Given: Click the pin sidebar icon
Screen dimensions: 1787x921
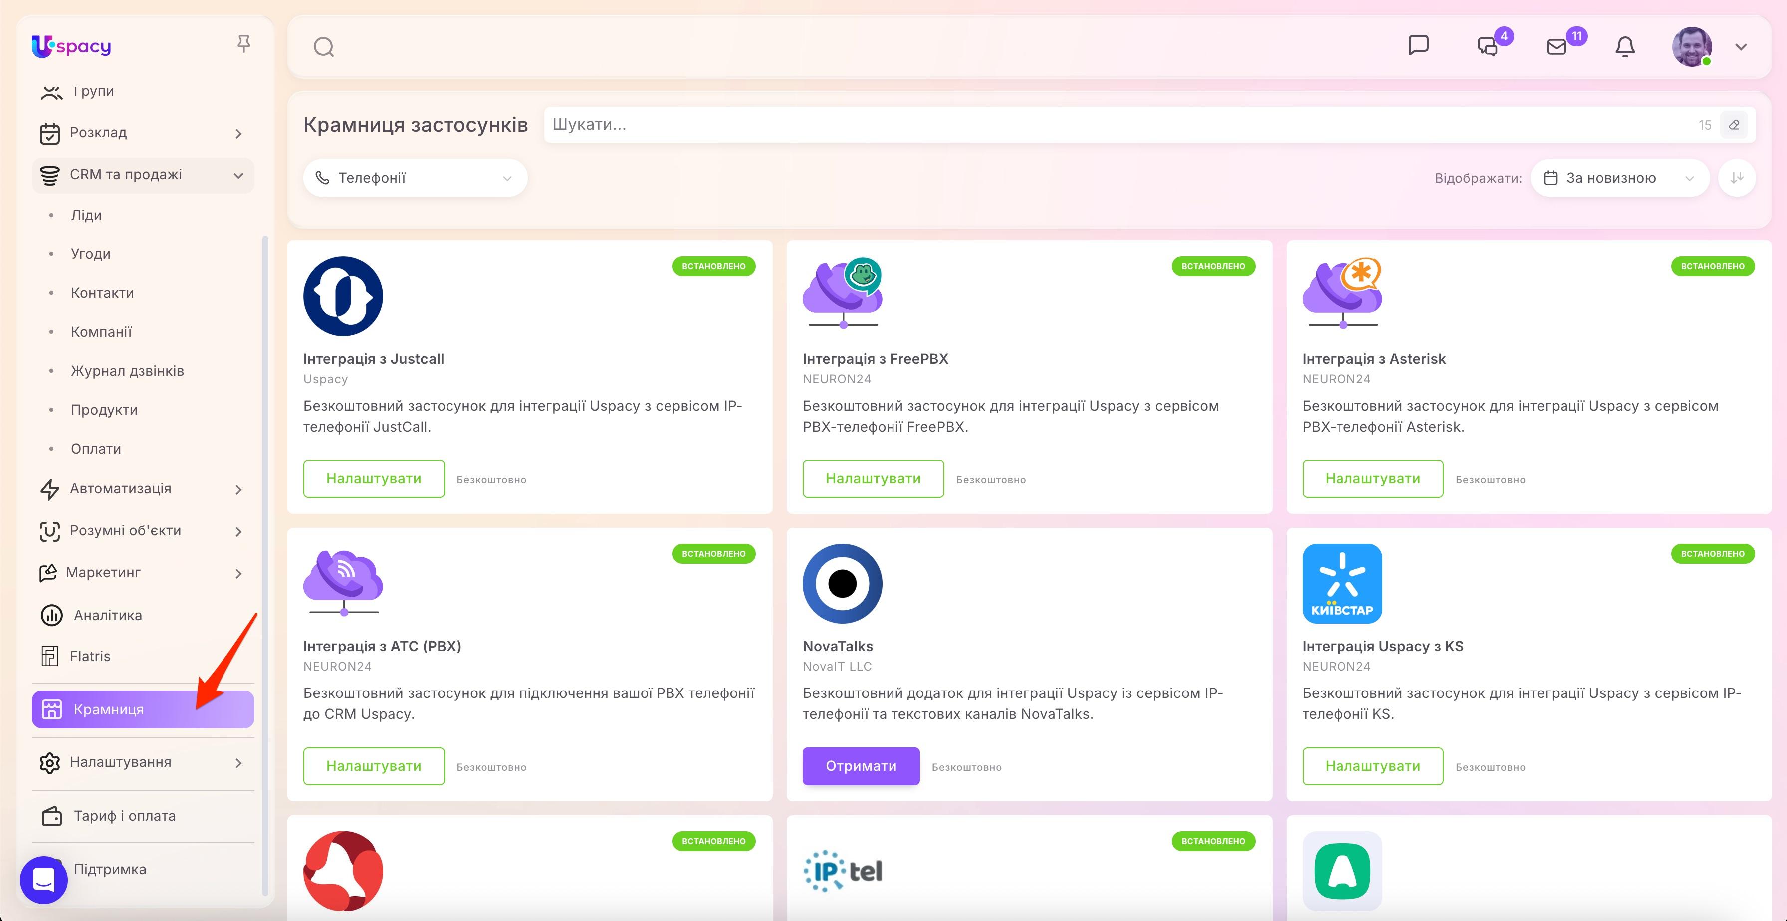Looking at the screenshot, I should 243,44.
